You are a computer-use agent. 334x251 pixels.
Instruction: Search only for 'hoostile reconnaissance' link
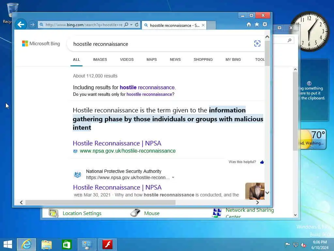coord(149,94)
